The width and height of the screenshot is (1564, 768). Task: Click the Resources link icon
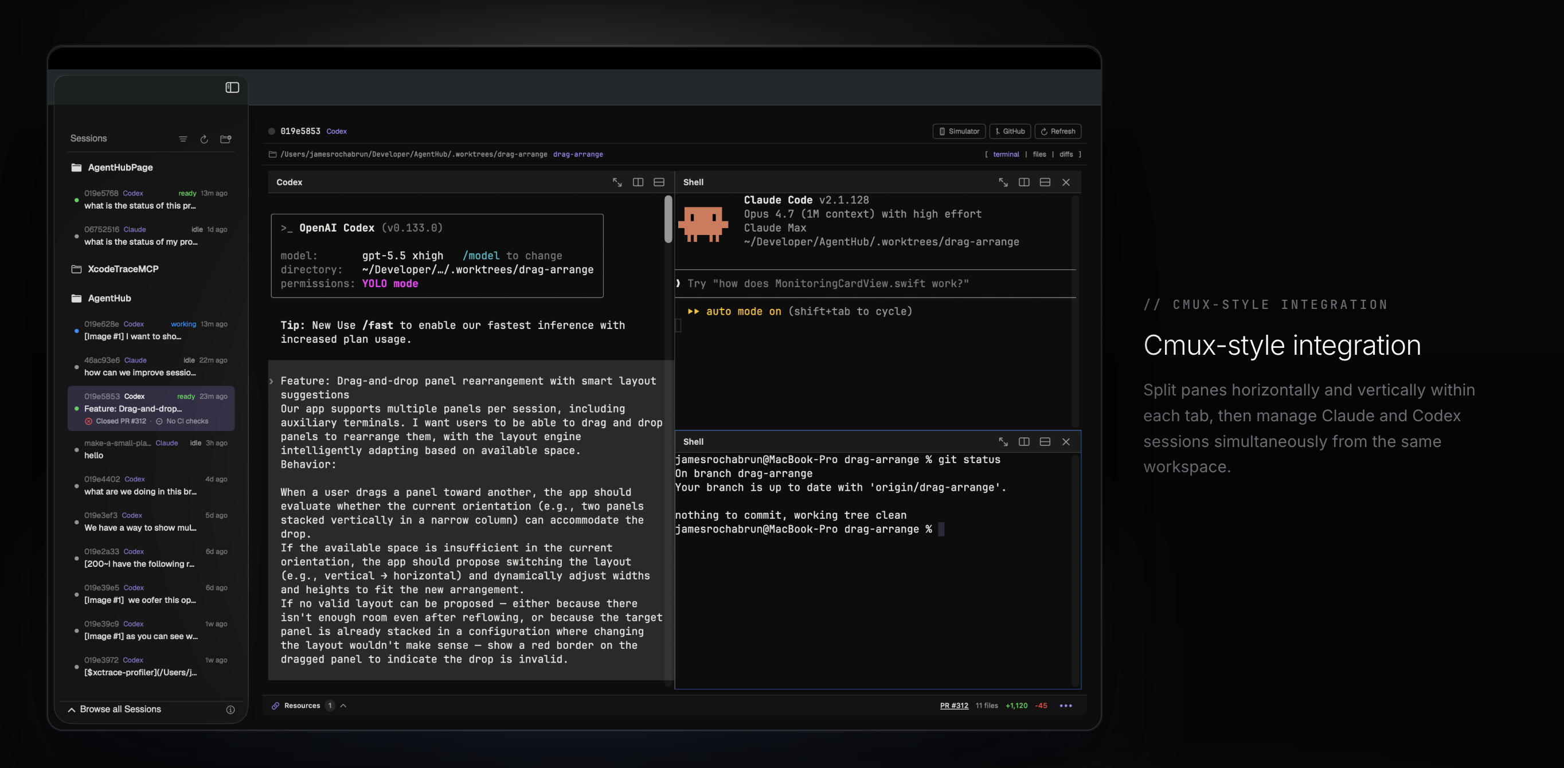pyautogui.click(x=275, y=706)
